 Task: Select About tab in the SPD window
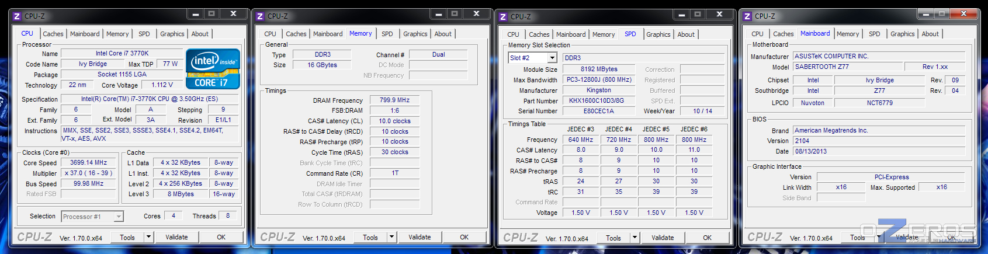click(686, 34)
